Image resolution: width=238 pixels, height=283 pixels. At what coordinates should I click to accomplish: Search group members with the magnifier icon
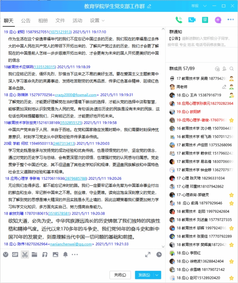pyautogui.click(x=232, y=69)
